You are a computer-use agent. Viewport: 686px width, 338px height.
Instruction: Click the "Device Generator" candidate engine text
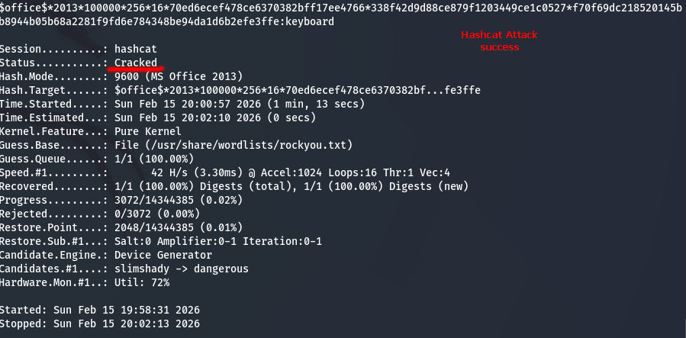click(163, 255)
